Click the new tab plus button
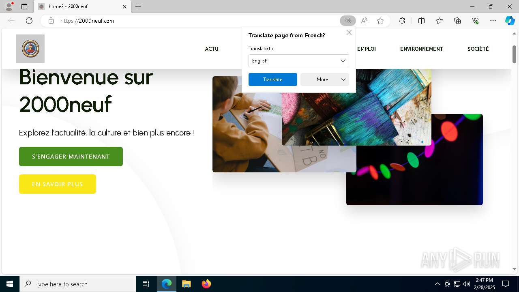The image size is (519, 292). tap(138, 6)
